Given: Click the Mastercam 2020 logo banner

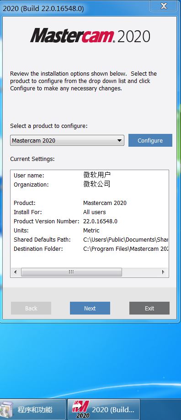Looking at the screenshot, I should tap(90, 36).
